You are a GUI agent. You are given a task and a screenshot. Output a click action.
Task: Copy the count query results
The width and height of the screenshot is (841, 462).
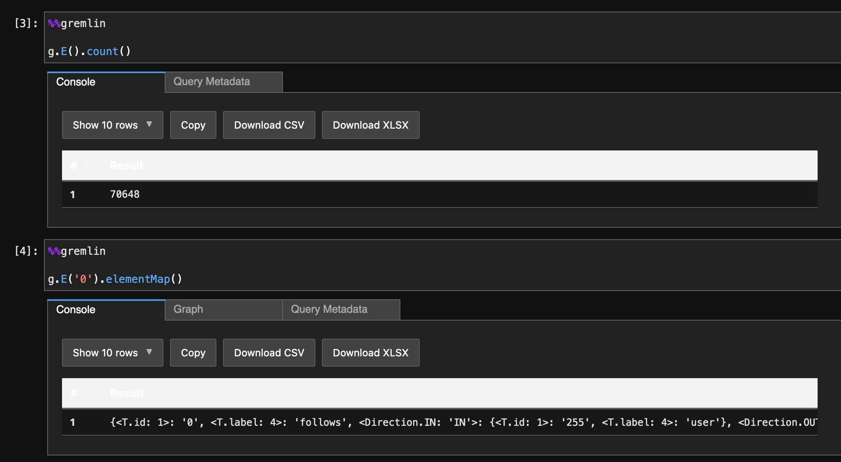point(193,125)
